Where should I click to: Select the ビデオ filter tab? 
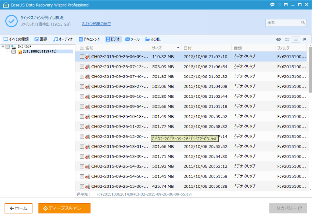click(113, 39)
